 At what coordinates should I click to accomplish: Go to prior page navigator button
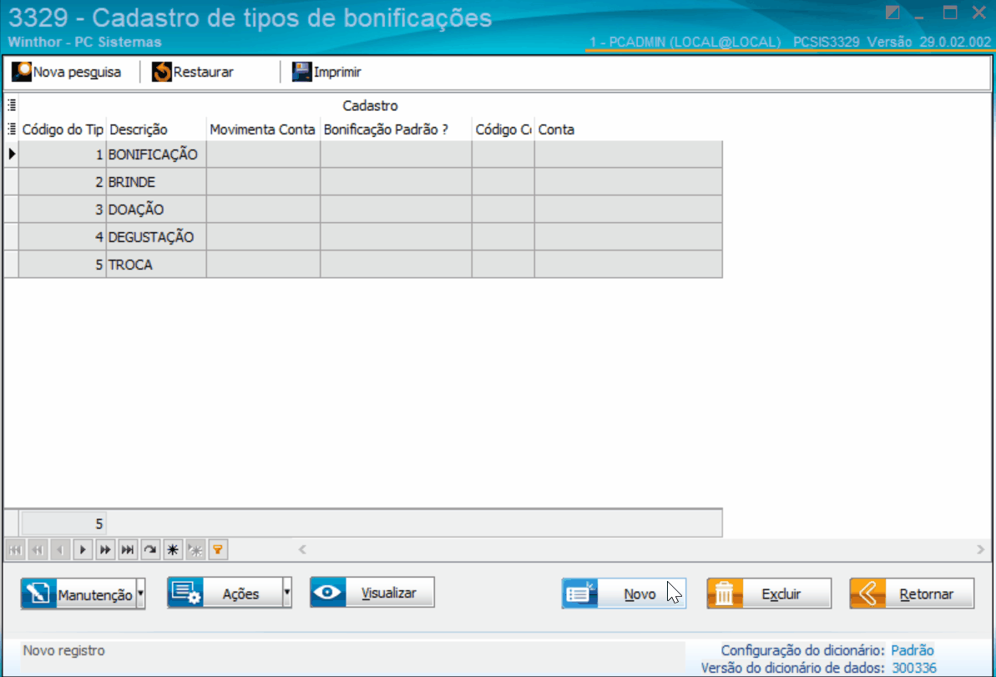pos(38,550)
